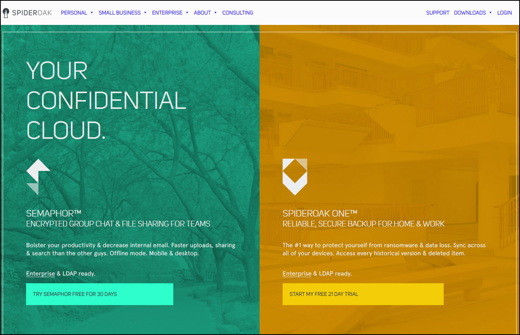This screenshot has width=520, height=335.
Task: Click 'Encrypted group chat & file sharing for teams' text
Action: 118,224
